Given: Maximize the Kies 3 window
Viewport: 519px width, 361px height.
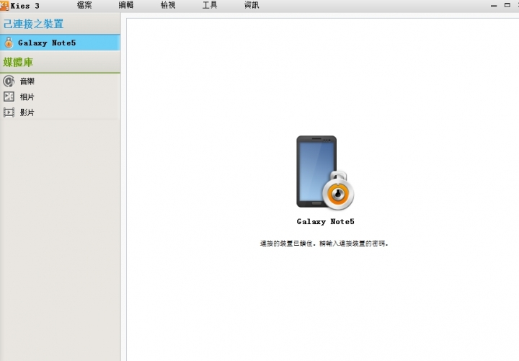Looking at the screenshot, I should pos(507,5).
